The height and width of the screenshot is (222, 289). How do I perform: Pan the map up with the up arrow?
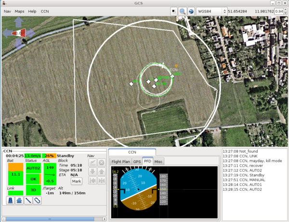click(18, 22)
